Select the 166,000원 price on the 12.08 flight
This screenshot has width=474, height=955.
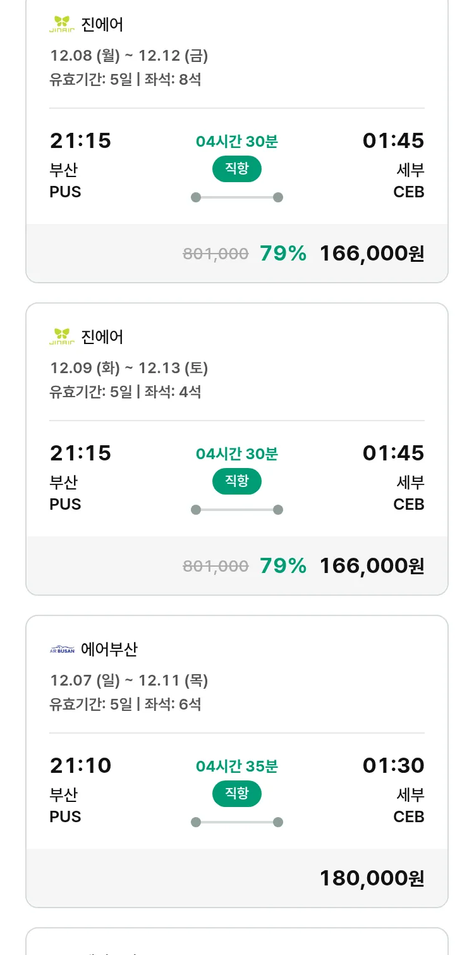pos(372,254)
